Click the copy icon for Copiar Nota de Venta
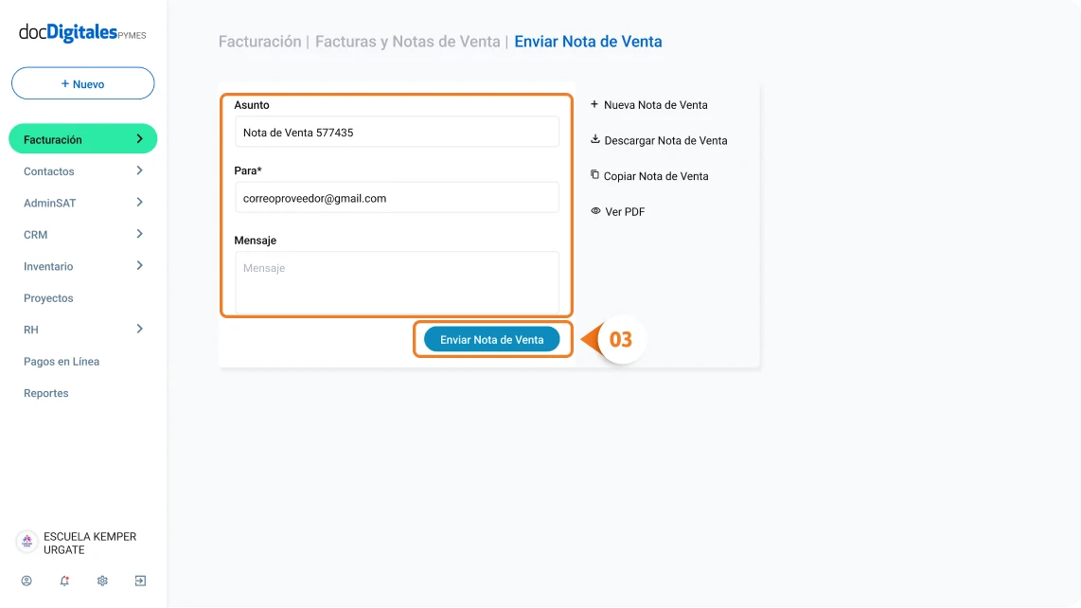Image resolution: width=1081 pixels, height=608 pixels. pyautogui.click(x=595, y=175)
